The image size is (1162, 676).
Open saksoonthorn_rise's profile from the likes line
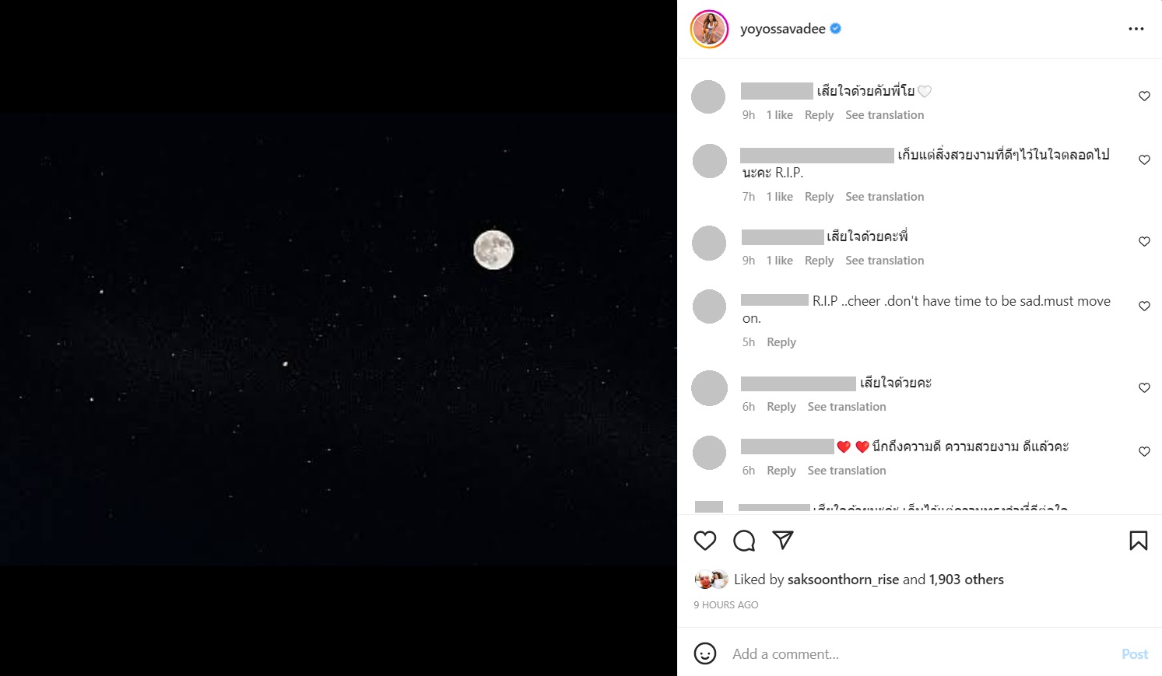click(x=843, y=580)
